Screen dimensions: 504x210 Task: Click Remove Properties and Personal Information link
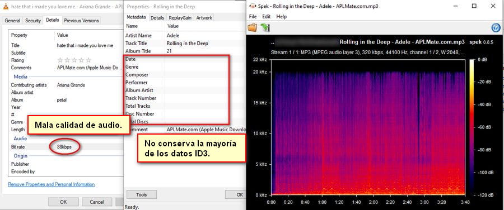(x=52, y=185)
